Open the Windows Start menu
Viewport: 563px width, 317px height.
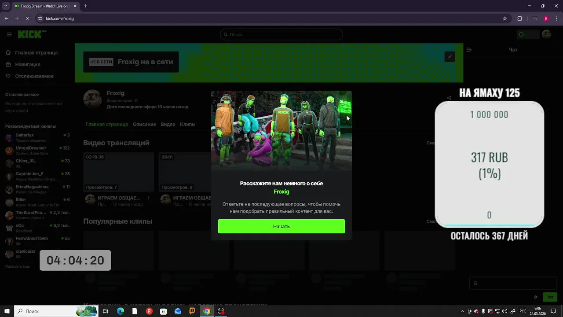click(7, 311)
